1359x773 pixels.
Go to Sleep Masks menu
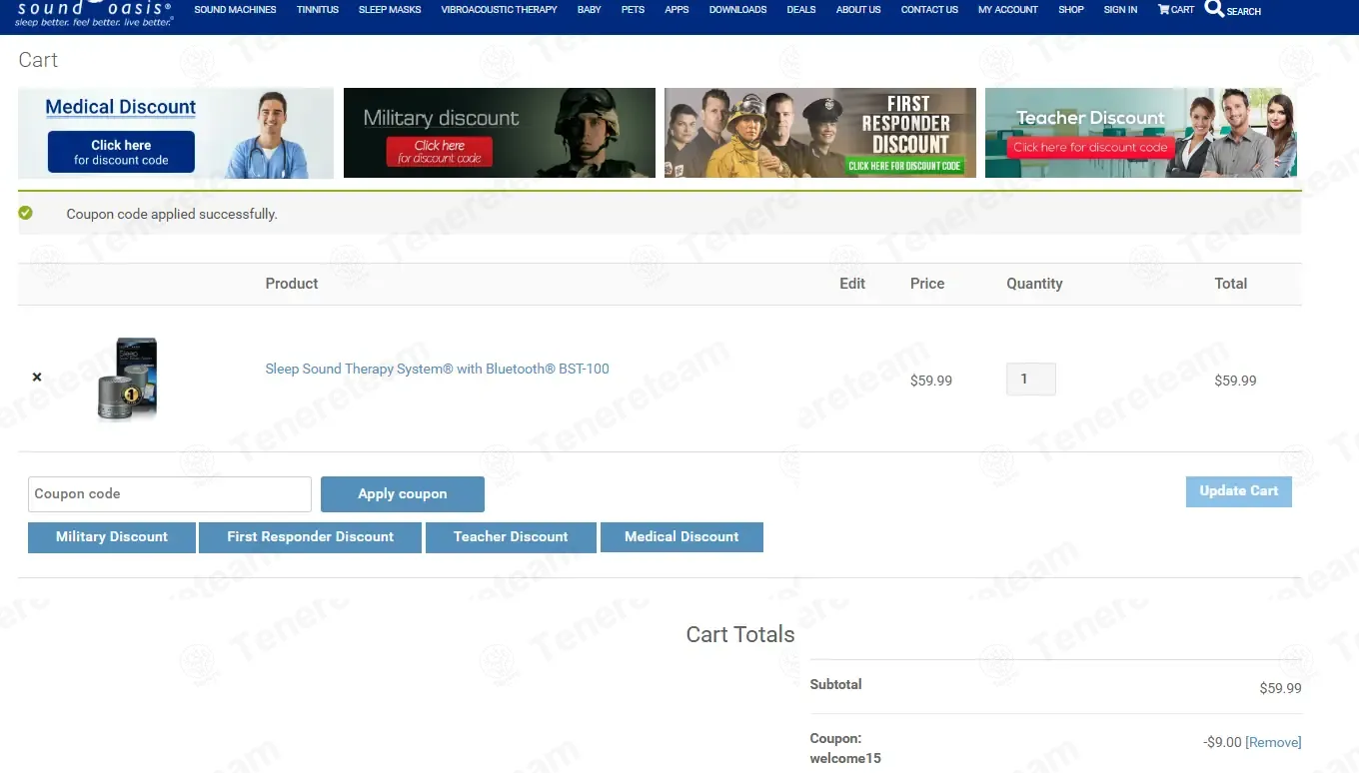(390, 10)
